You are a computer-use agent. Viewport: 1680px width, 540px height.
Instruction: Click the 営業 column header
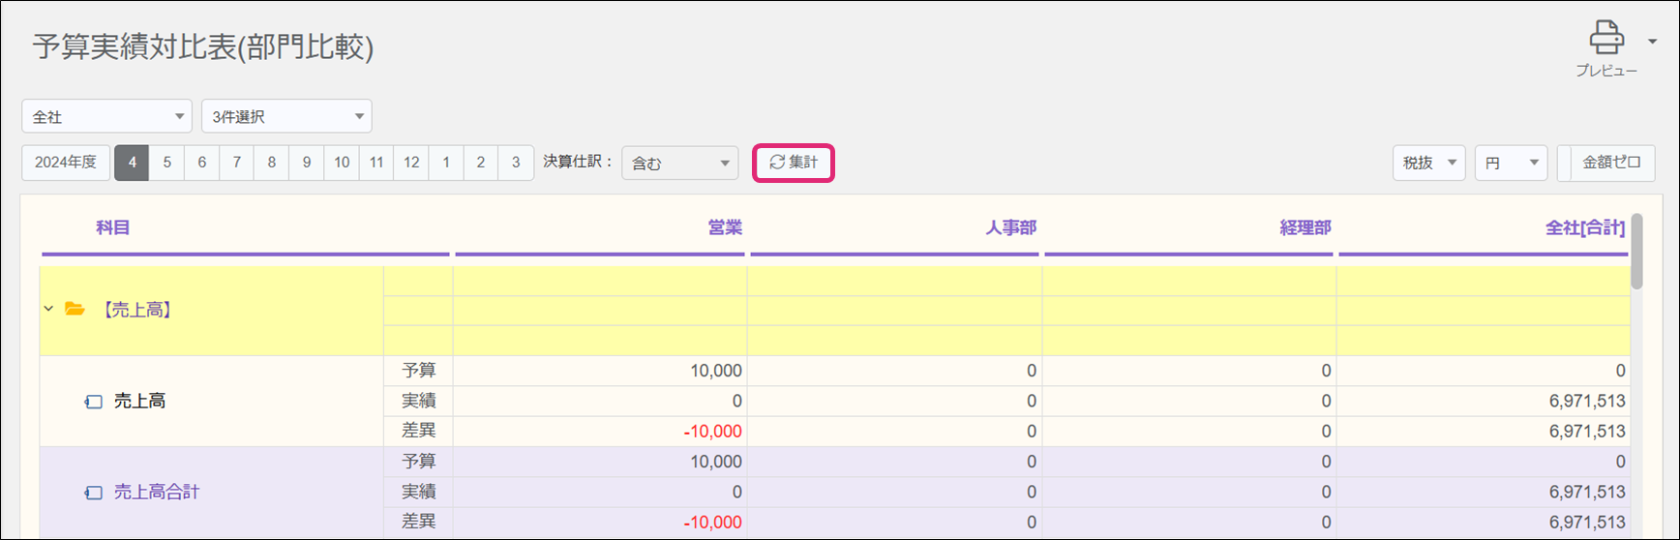[724, 227]
